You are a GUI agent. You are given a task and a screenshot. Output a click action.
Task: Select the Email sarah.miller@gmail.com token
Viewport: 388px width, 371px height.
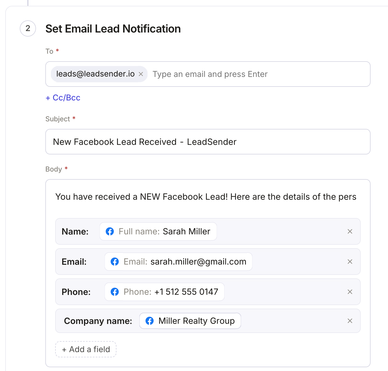tap(178, 262)
